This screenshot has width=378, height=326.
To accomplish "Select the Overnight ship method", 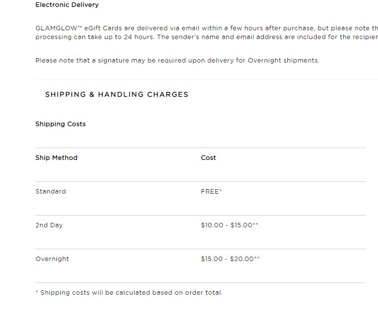I will coord(52,259).
